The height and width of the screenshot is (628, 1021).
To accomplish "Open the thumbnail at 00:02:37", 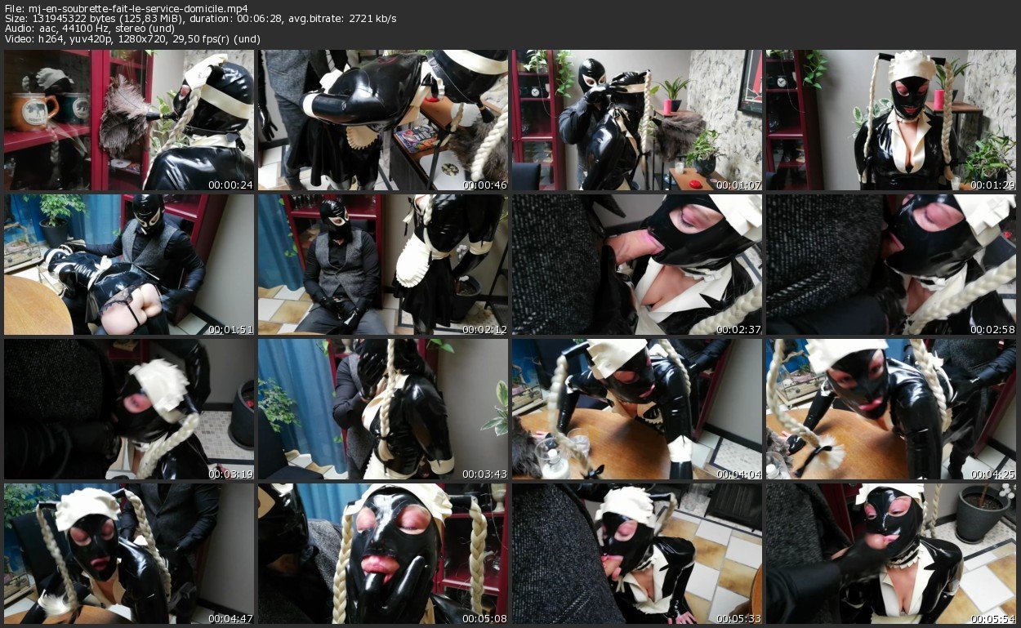I will (637, 265).
